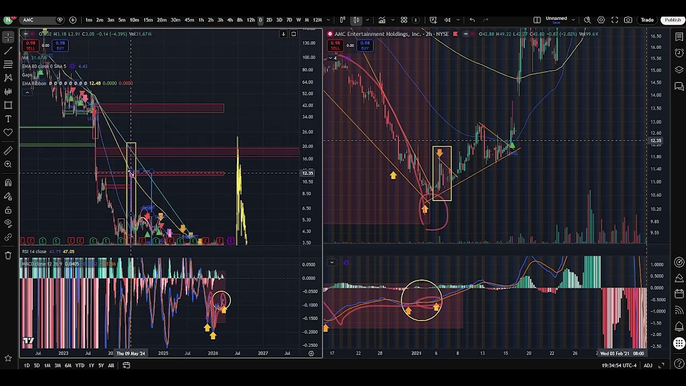Create a new price alert
Viewport: 686px width, 386px height.
tap(433, 20)
